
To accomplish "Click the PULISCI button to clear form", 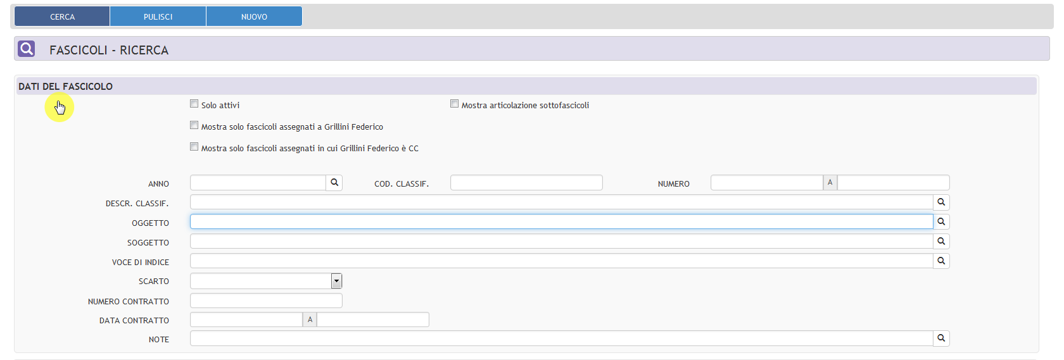I will point(158,16).
